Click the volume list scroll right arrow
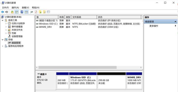 tap(141, 67)
